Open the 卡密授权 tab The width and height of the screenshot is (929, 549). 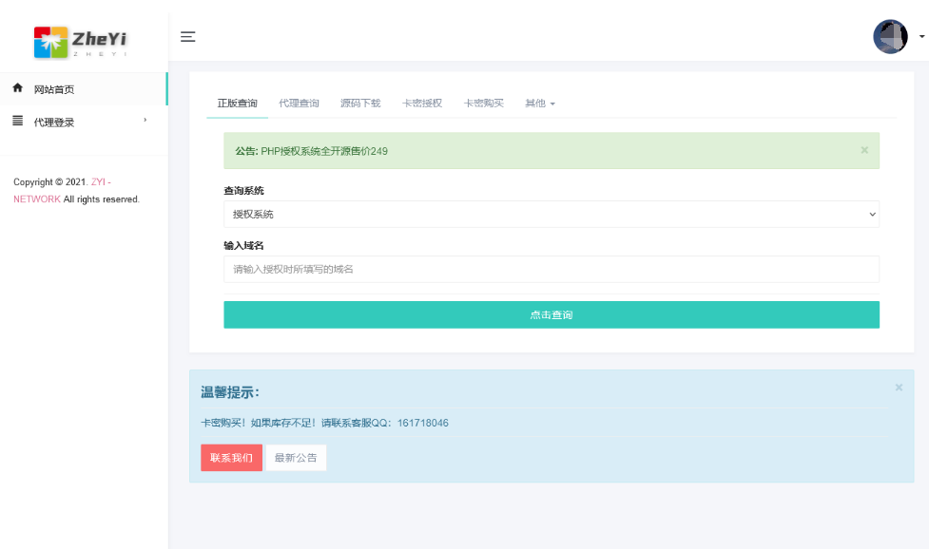click(422, 103)
